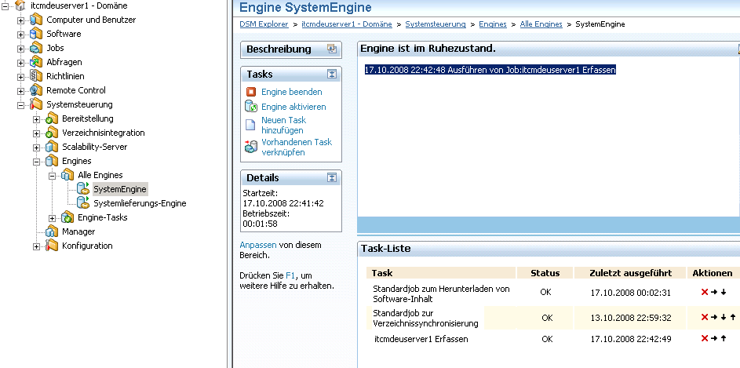740x368 pixels.
Task: Open the Alle Engines breadcrumb link
Action: click(x=541, y=24)
